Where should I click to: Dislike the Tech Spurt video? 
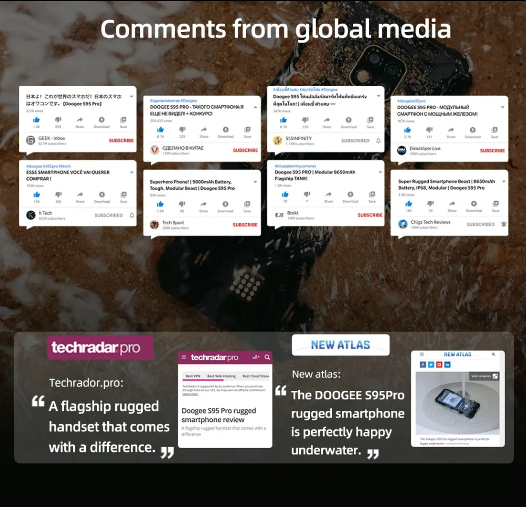(x=182, y=204)
